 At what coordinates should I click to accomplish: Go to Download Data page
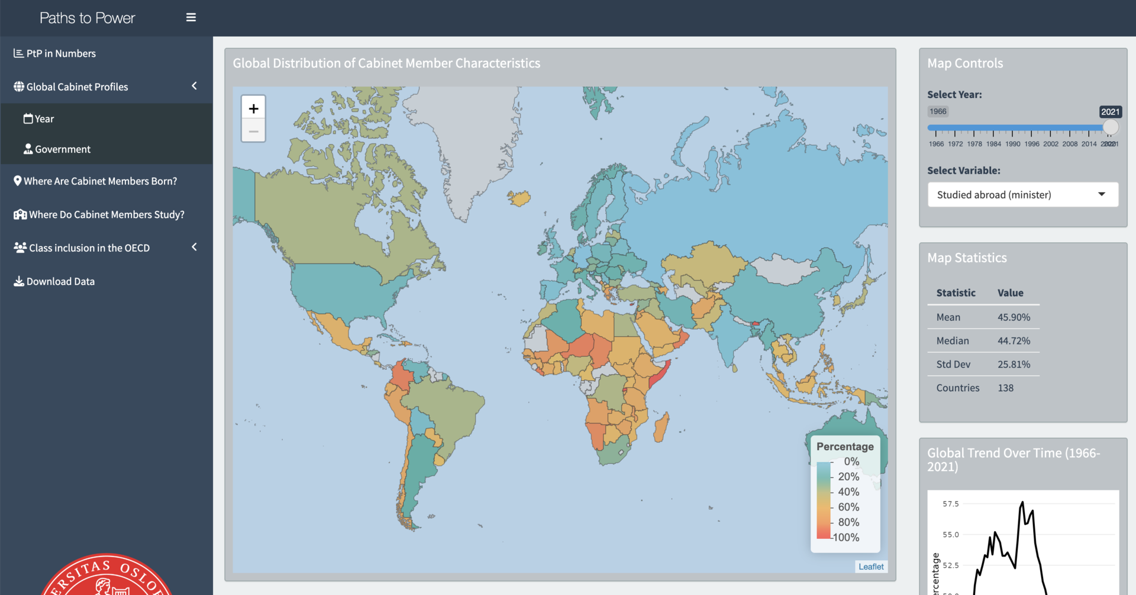pyautogui.click(x=106, y=281)
